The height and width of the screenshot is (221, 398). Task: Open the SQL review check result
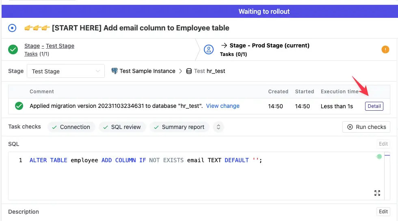coord(122,127)
